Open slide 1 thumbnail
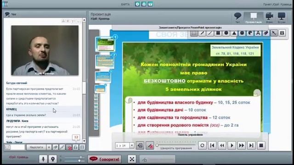The image size is (294, 165). pos(105,44)
